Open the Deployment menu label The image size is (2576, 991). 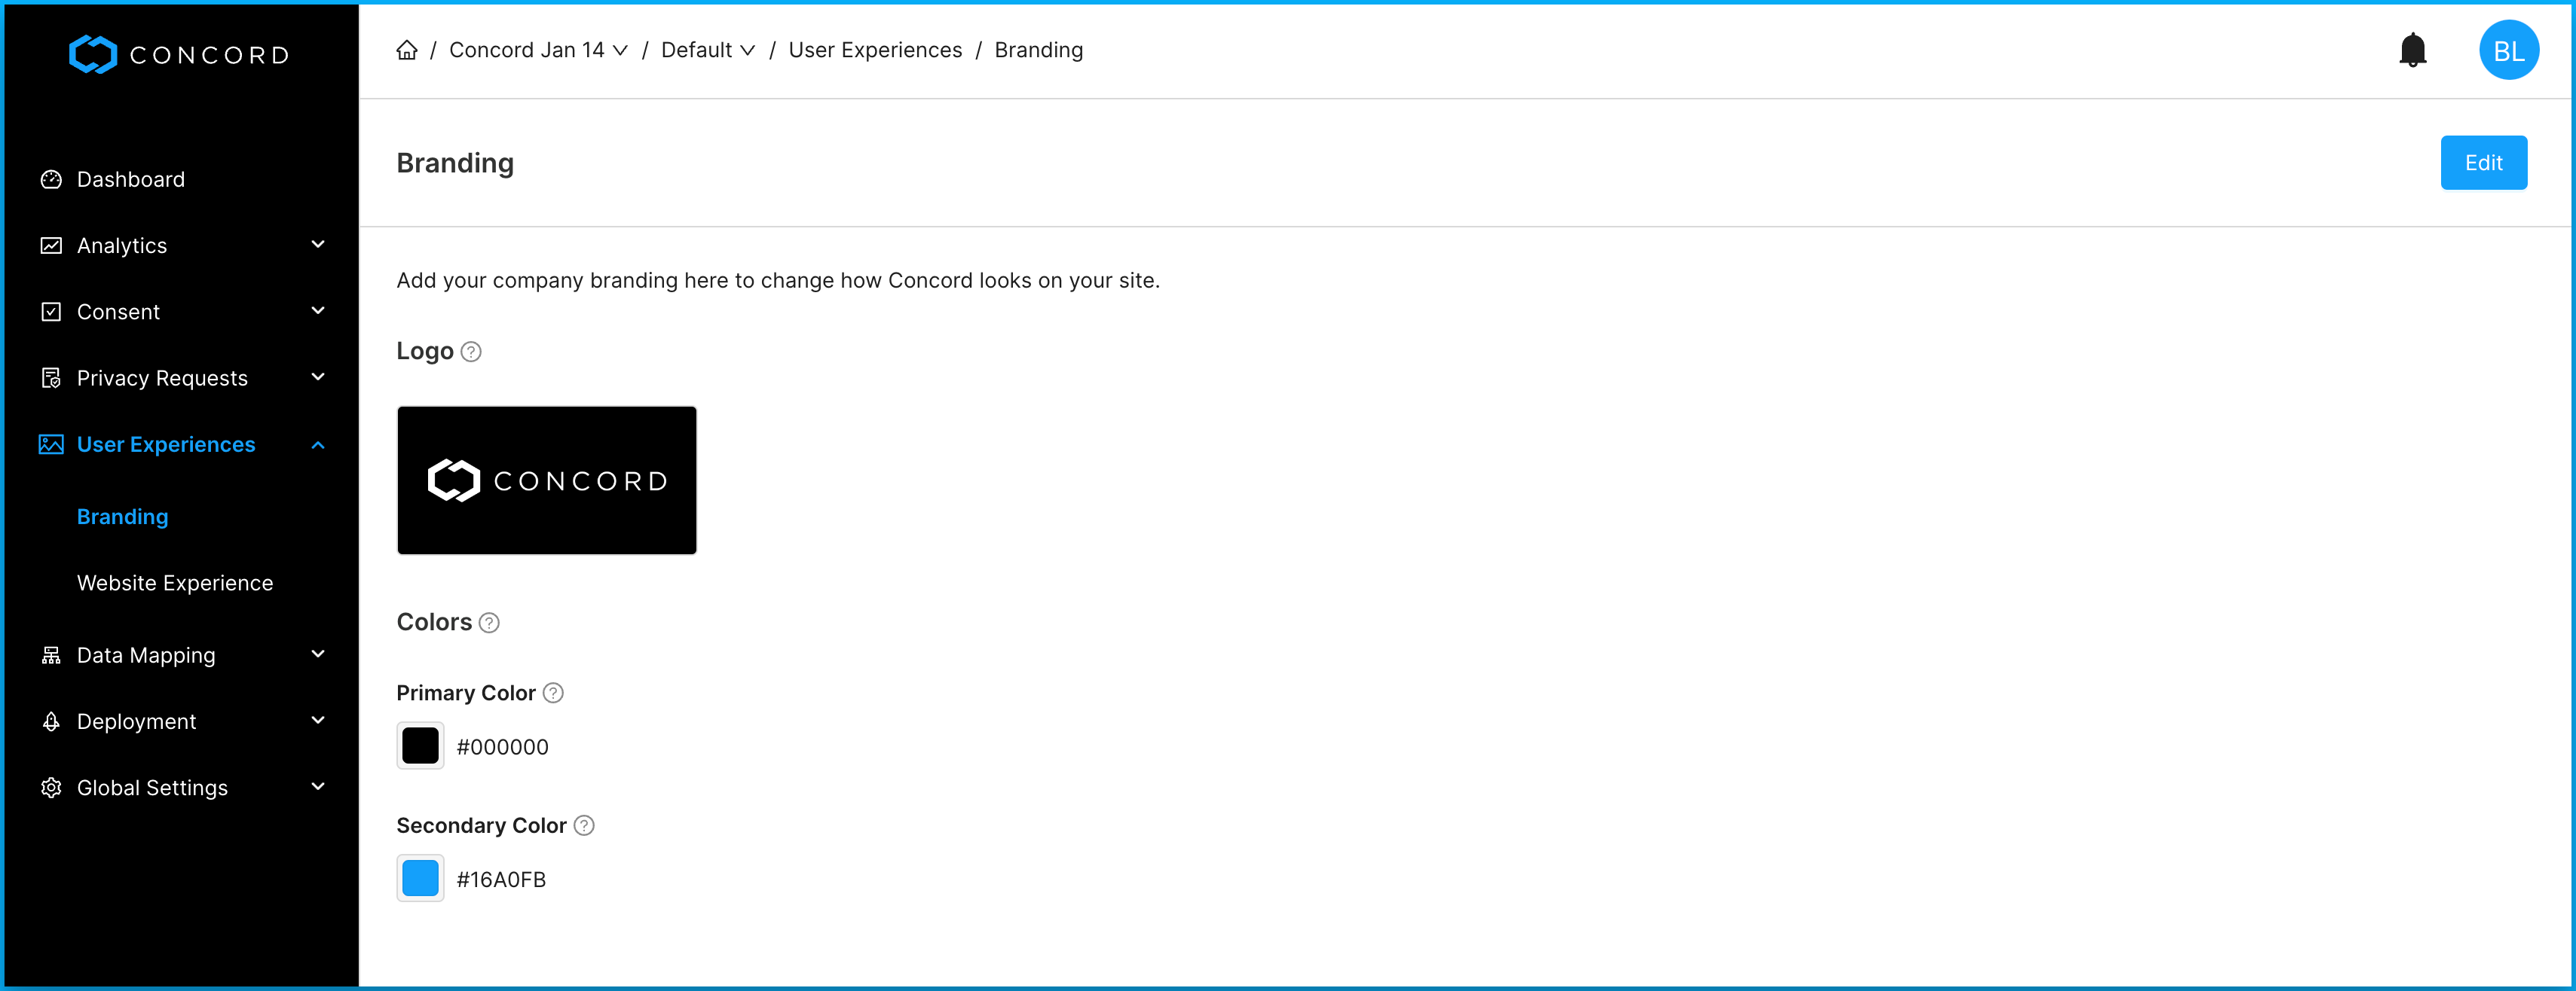(x=137, y=721)
